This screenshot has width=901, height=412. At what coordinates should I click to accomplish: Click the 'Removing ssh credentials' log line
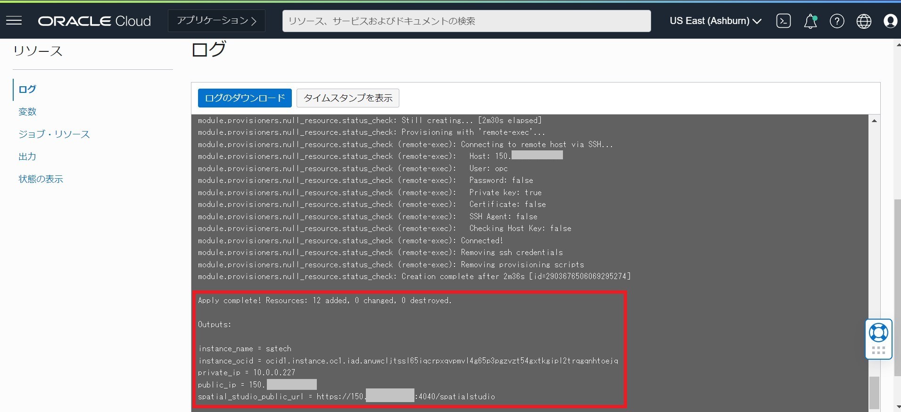[380, 252]
